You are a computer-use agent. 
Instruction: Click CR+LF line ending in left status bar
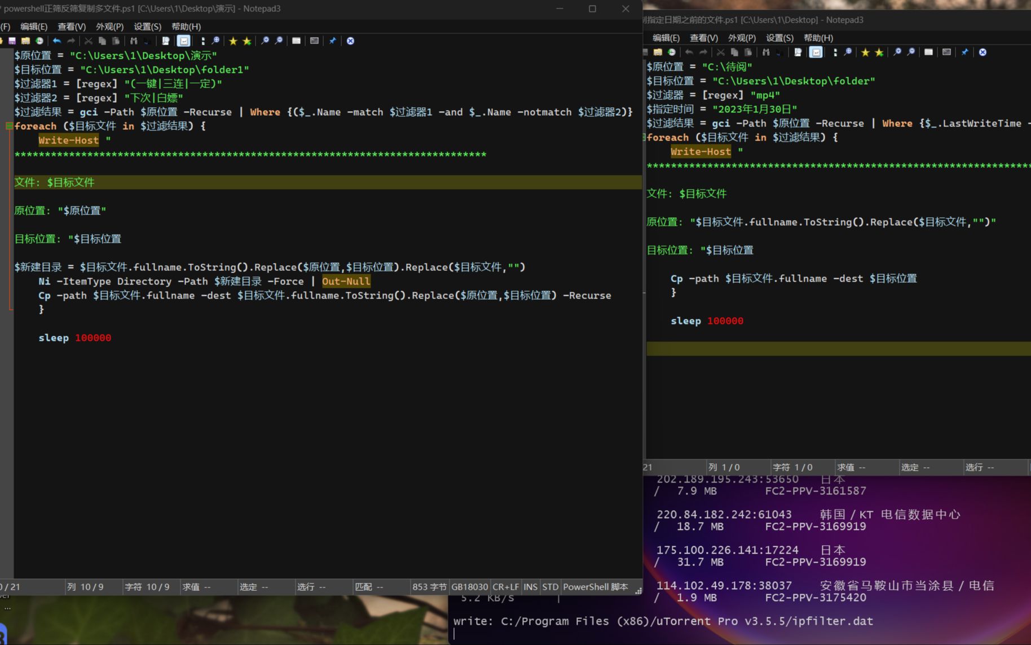pos(505,587)
